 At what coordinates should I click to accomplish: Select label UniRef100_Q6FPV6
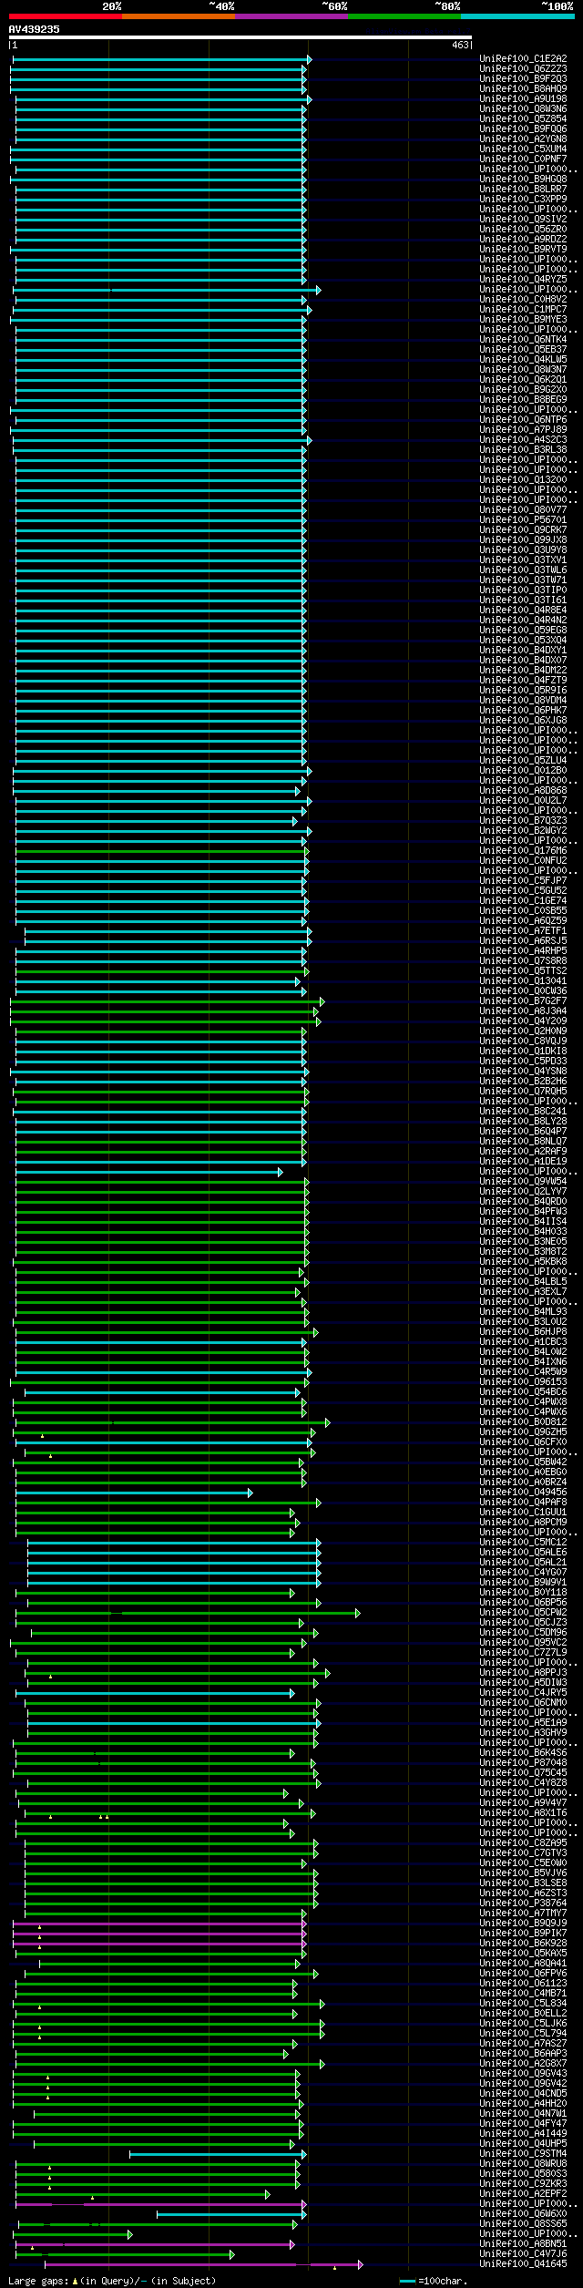coord(523,1975)
